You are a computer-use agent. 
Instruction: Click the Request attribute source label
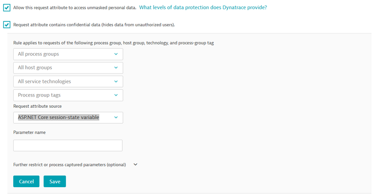[38, 106]
